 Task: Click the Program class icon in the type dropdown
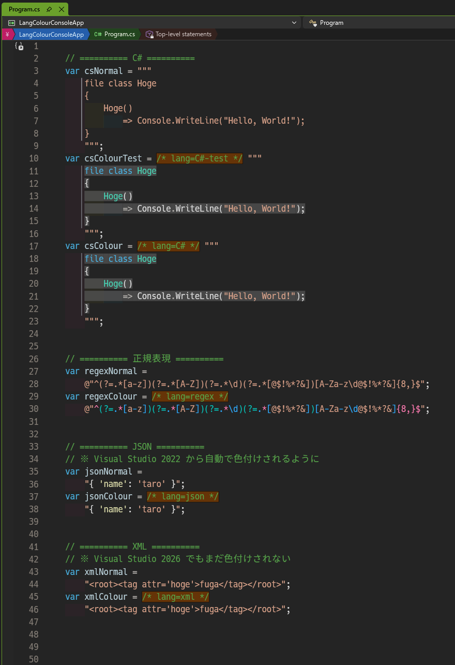coord(312,23)
